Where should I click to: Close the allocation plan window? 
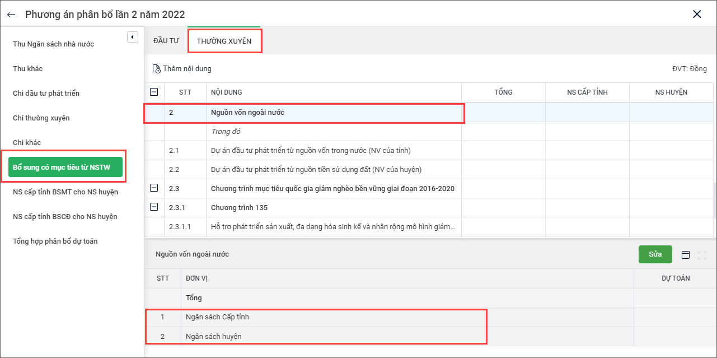coord(697,15)
